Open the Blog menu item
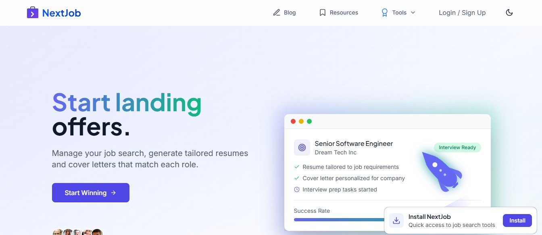Viewport: 542px width, 235px height. coord(290,12)
